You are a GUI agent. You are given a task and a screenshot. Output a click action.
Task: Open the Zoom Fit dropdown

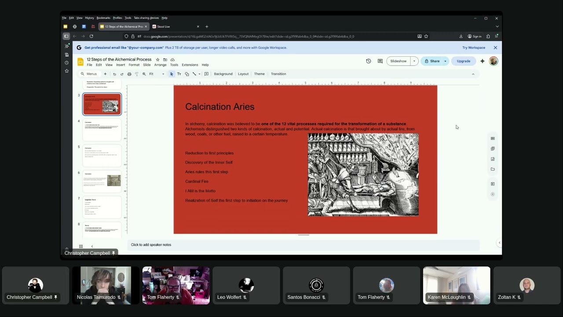click(x=156, y=74)
